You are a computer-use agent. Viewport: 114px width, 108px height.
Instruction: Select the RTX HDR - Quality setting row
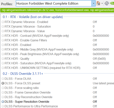click(57, 59)
